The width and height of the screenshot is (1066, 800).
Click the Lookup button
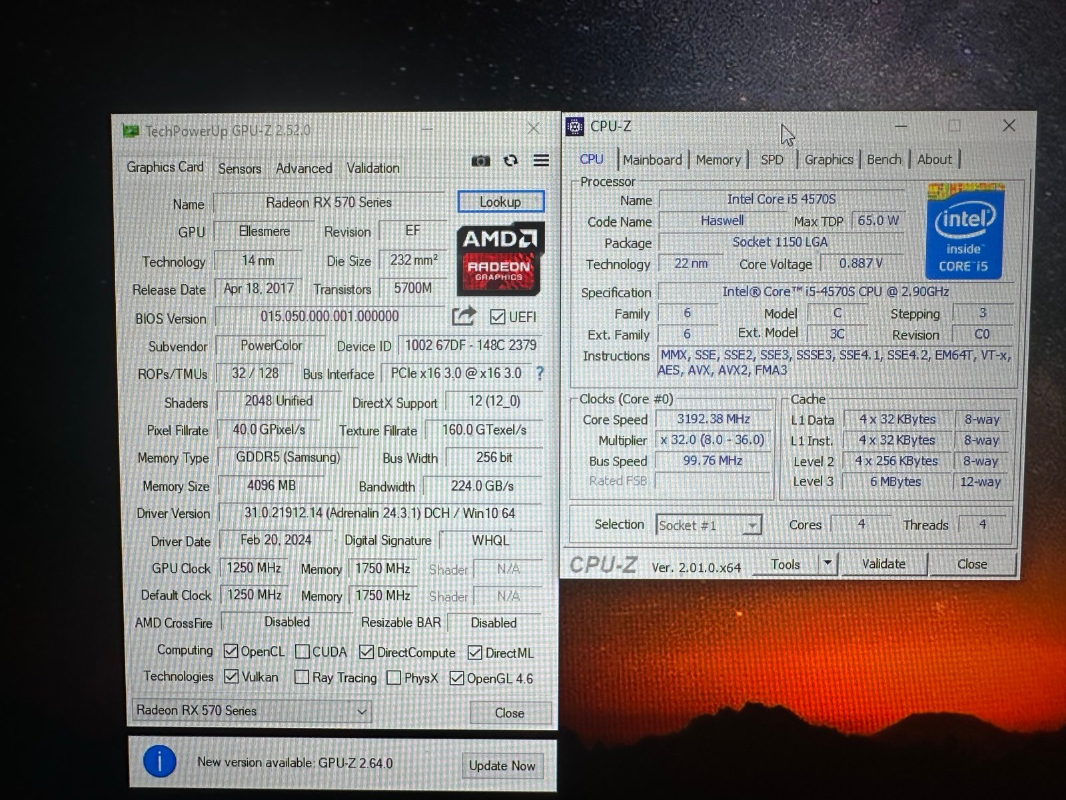pos(500,201)
